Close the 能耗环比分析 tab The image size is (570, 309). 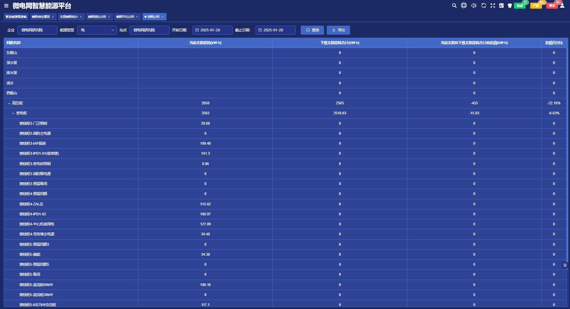(x=137, y=17)
